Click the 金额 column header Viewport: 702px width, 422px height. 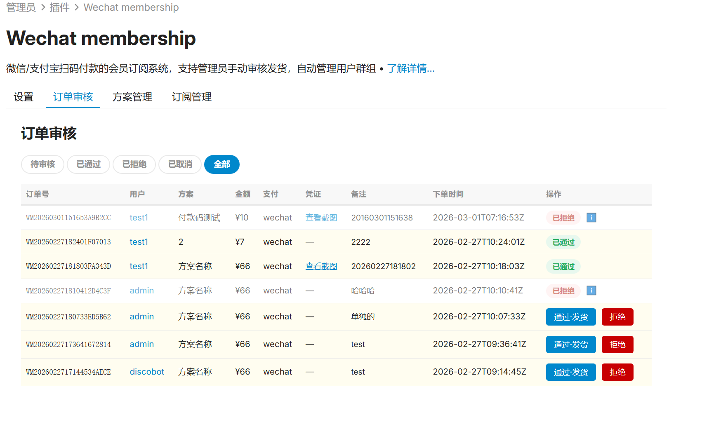[243, 194]
